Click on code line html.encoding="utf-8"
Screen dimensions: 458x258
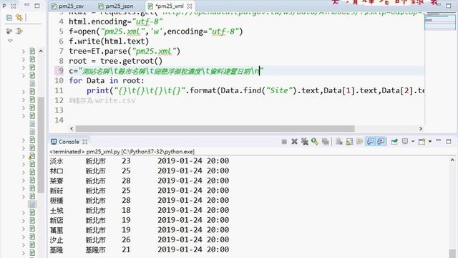coord(116,21)
